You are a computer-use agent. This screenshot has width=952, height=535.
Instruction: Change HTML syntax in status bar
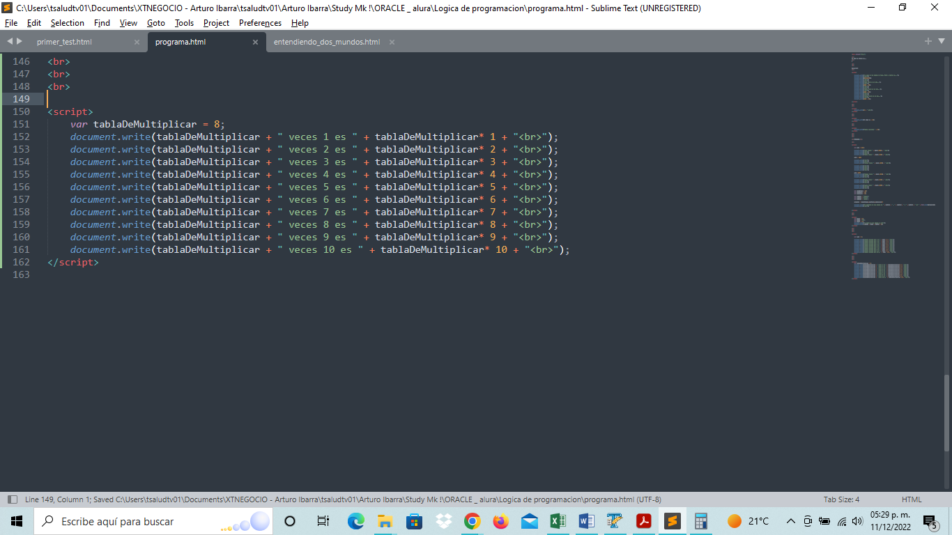(x=912, y=499)
